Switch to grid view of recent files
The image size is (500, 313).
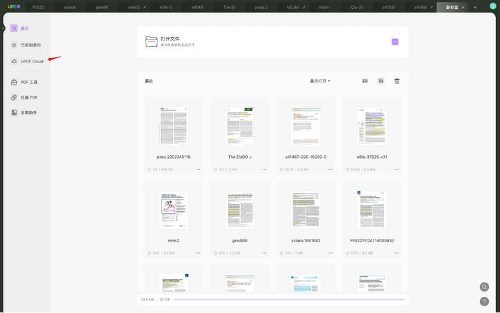pyautogui.click(x=381, y=81)
